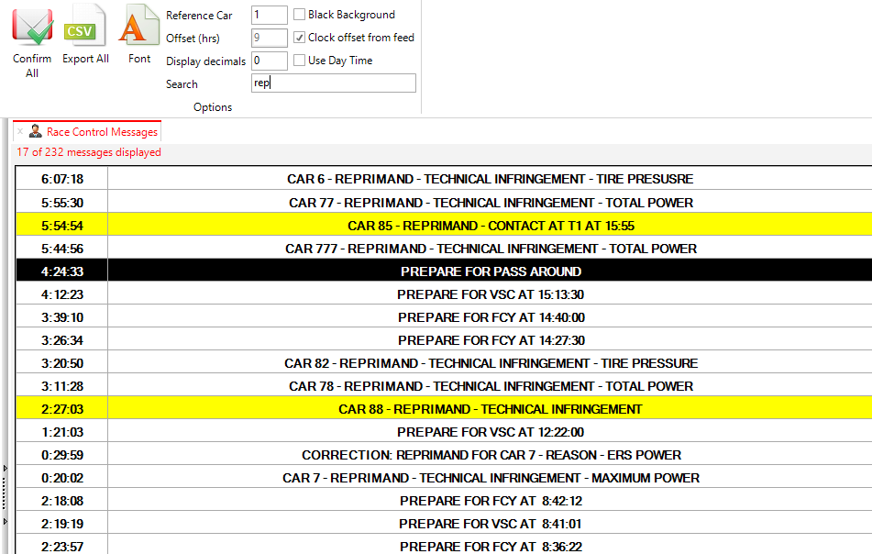Expand the left side panel splitter handle
This screenshot has width=872, height=554.
pos(5,494)
